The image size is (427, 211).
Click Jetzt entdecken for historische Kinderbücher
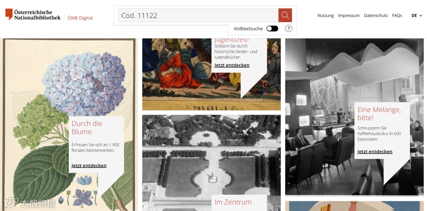(x=232, y=65)
